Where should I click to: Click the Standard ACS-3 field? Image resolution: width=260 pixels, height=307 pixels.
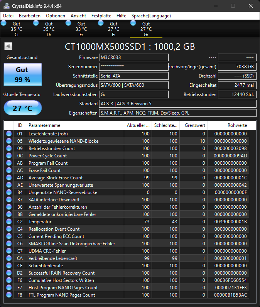pyautogui.click(x=178, y=104)
